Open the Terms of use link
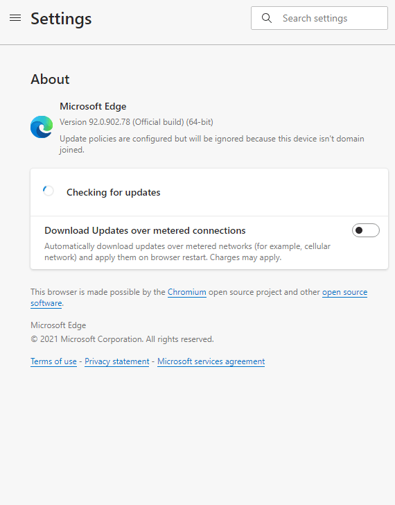 pyautogui.click(x=54, y=361)
